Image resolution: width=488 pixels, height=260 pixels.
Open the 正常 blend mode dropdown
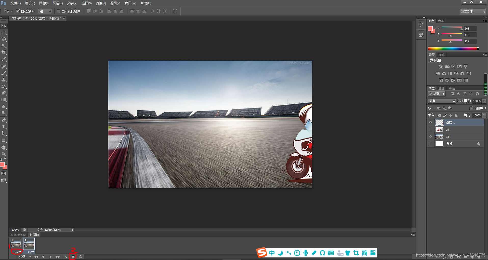(442, 101)
